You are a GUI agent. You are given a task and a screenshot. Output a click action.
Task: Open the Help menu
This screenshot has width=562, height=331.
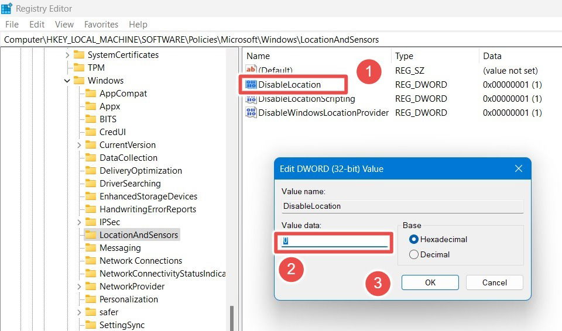click(x=138, y=25)
